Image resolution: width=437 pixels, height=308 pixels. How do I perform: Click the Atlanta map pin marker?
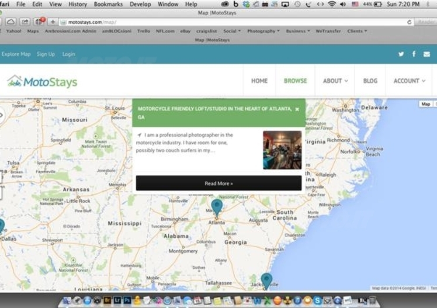coord(217,207)
